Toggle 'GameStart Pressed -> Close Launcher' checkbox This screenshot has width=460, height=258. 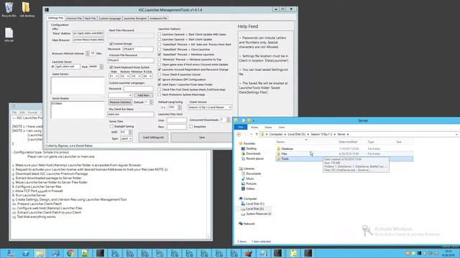point(160,49)
